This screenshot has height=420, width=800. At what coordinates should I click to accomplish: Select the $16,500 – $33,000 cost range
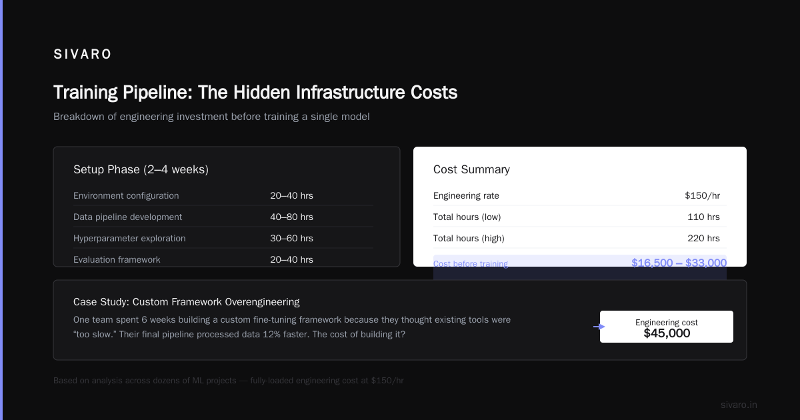click(x=679, y=263)
